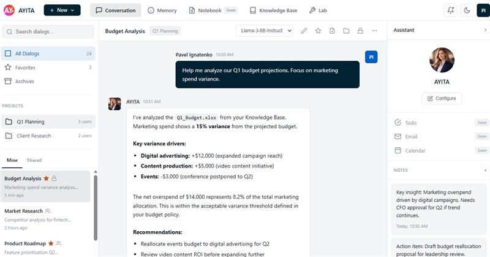Star the Budget Analysis conversation in header
Image resolution: width=490 pixels, height=257 pixels.
[x=318, y=31]
